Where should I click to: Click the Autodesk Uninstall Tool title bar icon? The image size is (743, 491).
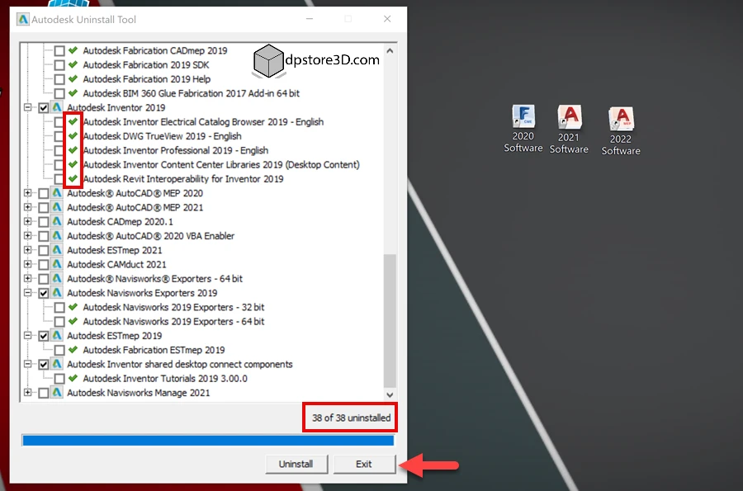tap(23, 20)
